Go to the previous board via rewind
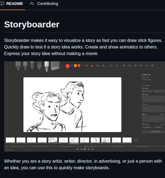Viewport: 165px width, 178px height. tap(81, 149)
